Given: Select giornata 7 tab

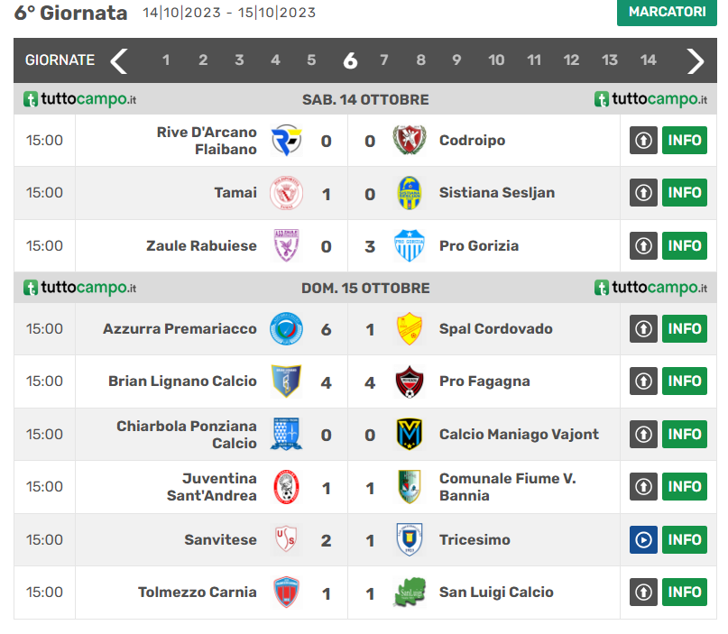Looking at the screenshot, I should [x=384, y=60].
